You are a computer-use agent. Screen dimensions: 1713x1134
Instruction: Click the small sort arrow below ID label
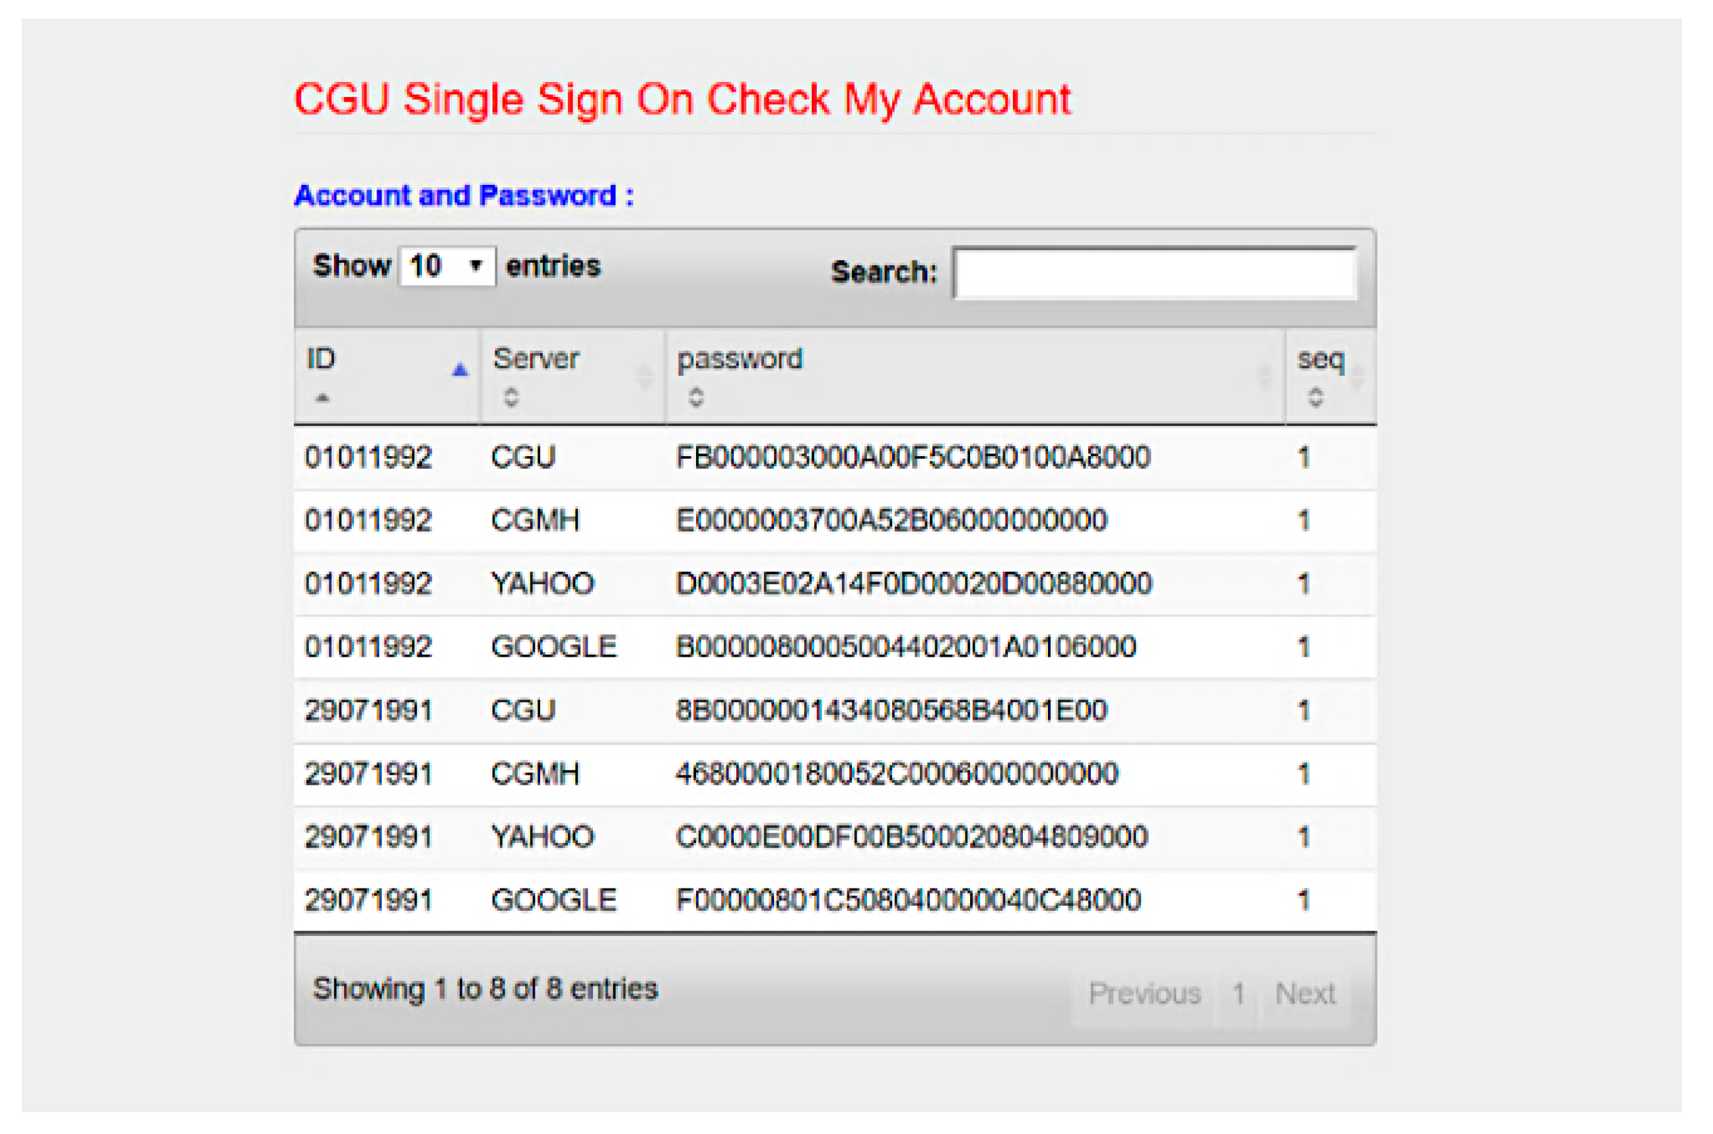tap(323, 398)
